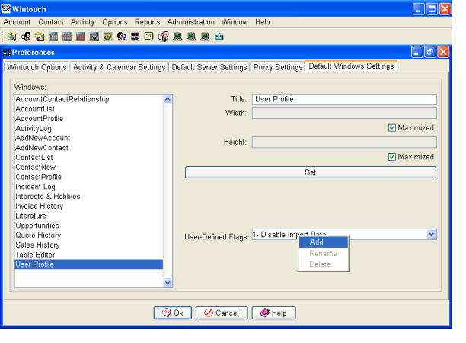Click the Width input field
The height and width of the screenshot is (343, 466).
click(x=344, y=114)
